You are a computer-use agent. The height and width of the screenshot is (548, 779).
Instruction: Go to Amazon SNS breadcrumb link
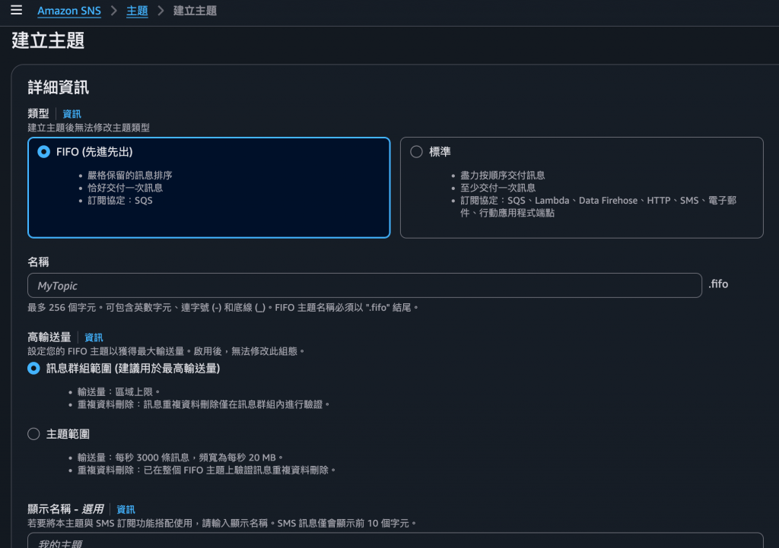point(69,11)
